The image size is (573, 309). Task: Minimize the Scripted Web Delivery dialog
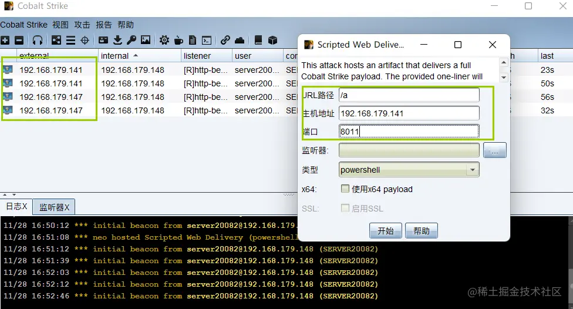coord(424,45)
